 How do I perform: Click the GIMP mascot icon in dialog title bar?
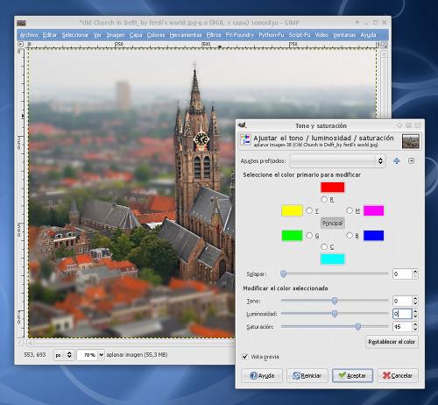242,125
